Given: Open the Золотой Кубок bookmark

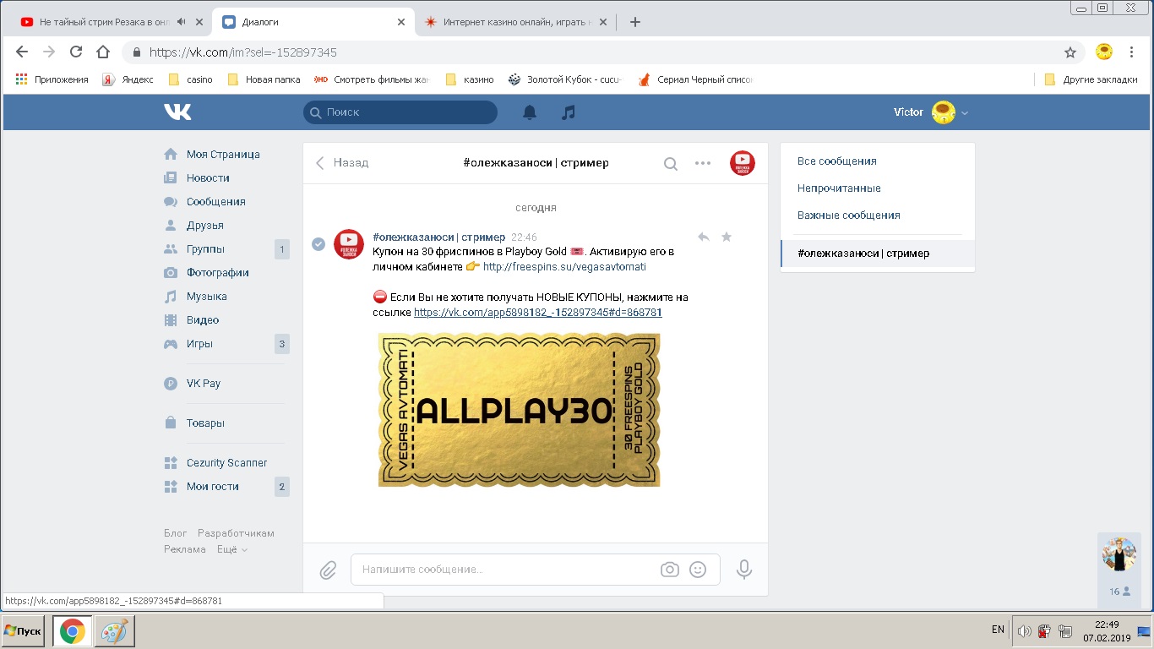Looking at the screenshot, I should (564, 79).
